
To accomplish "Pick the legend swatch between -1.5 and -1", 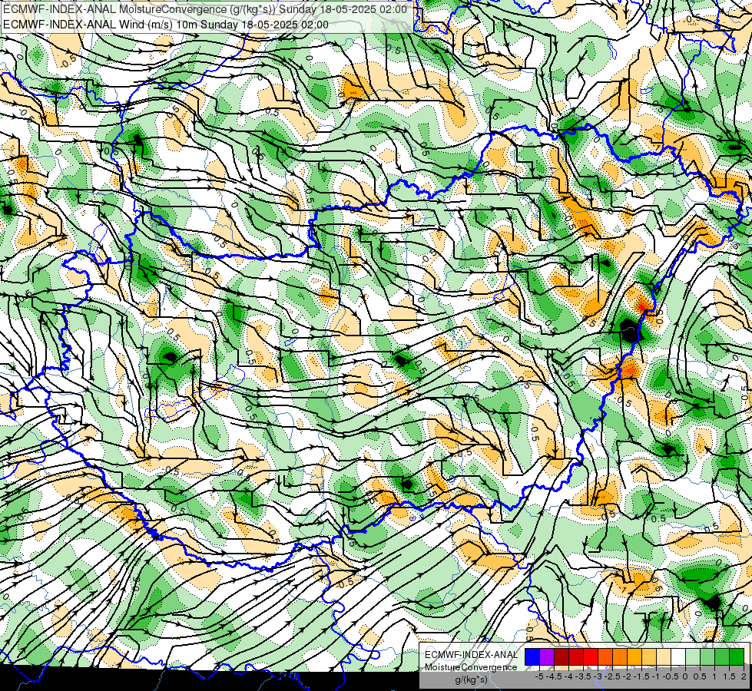I will click(649, 657).
